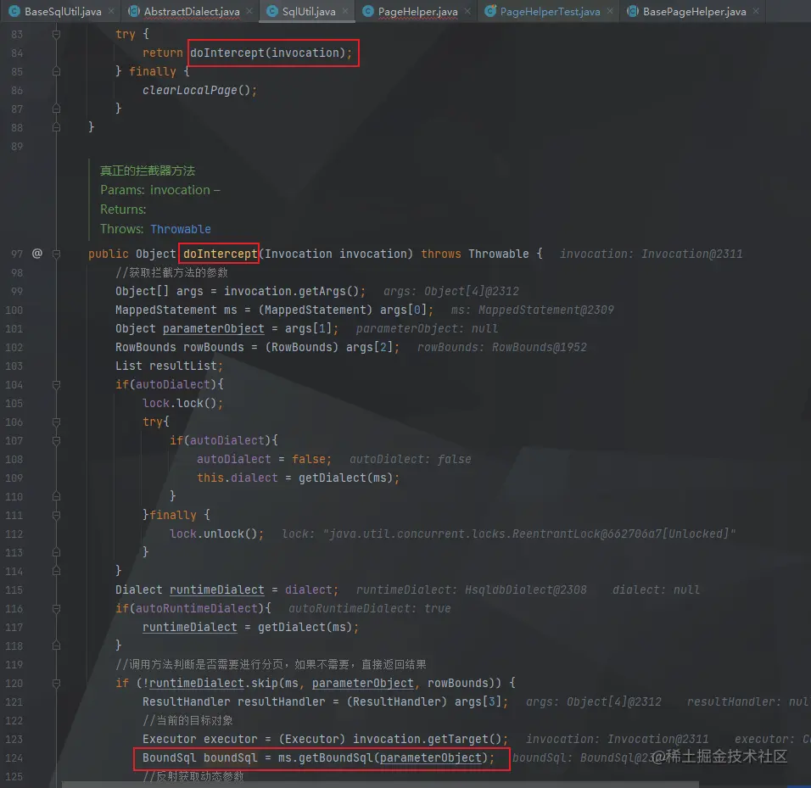Click the class icon on PageHelper.java tab
The height and width of the screenshot is (788, 811).
point(367,11)
